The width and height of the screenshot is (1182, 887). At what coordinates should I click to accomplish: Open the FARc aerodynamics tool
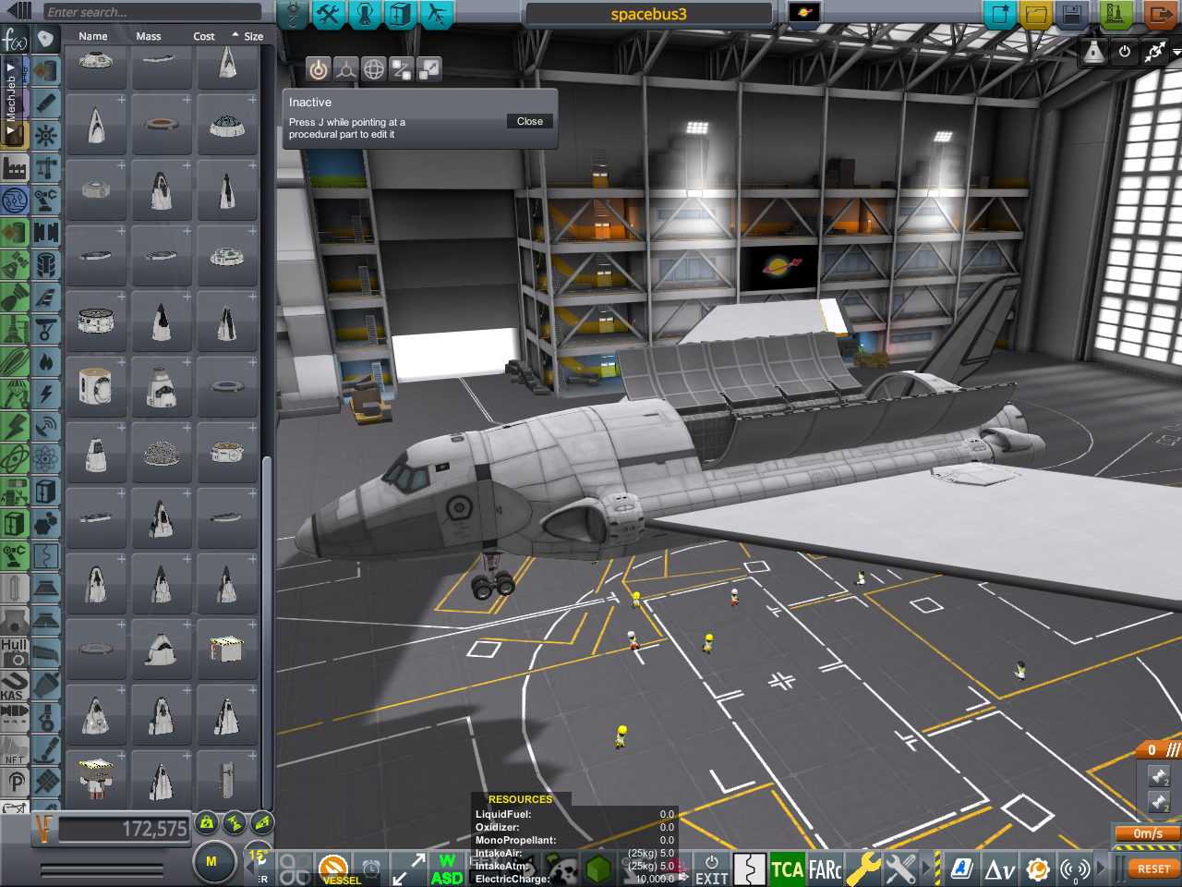coord(825,869)
